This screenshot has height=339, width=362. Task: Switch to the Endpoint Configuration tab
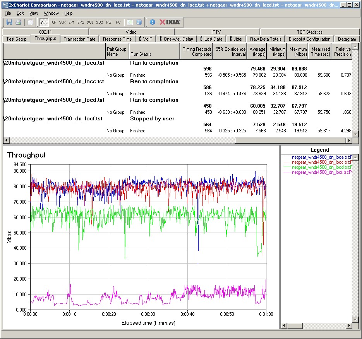[310, 39]
